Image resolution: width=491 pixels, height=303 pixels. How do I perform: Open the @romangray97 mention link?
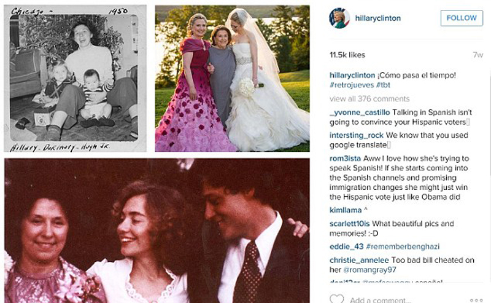pos(370,270)
